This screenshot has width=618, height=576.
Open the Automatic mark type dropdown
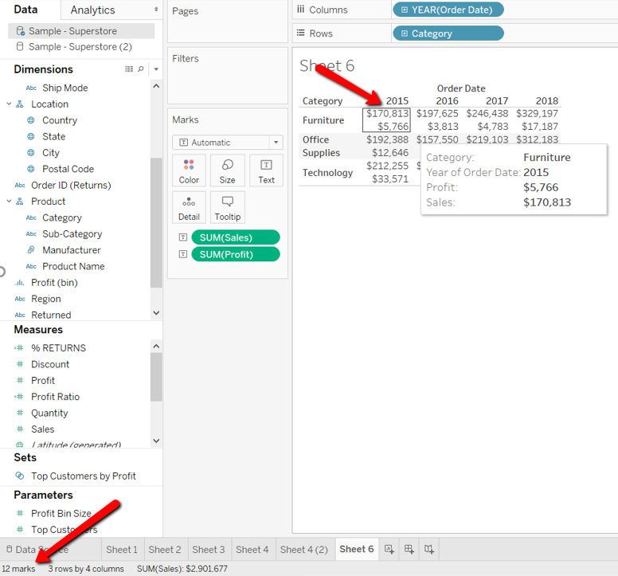coord(276,143)
